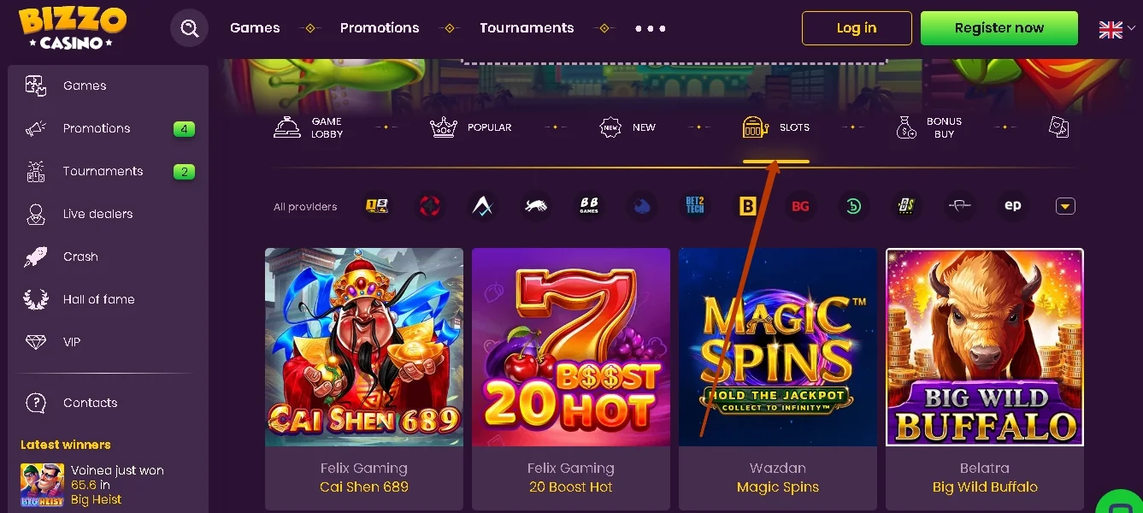Open the Big Heist winner link
The width and height of the screenshot is (1143, 513).
[x=96, y=499]
